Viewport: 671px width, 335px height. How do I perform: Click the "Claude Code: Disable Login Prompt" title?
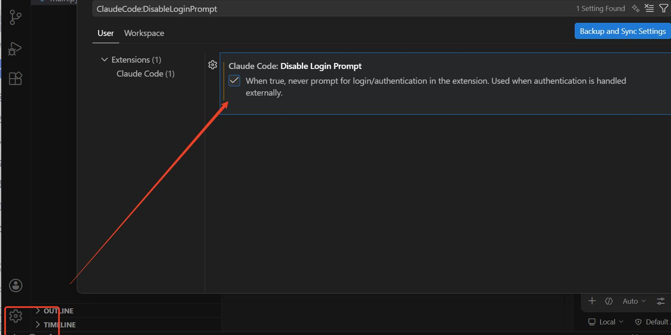pyautogui.click(x=295, y=66)
